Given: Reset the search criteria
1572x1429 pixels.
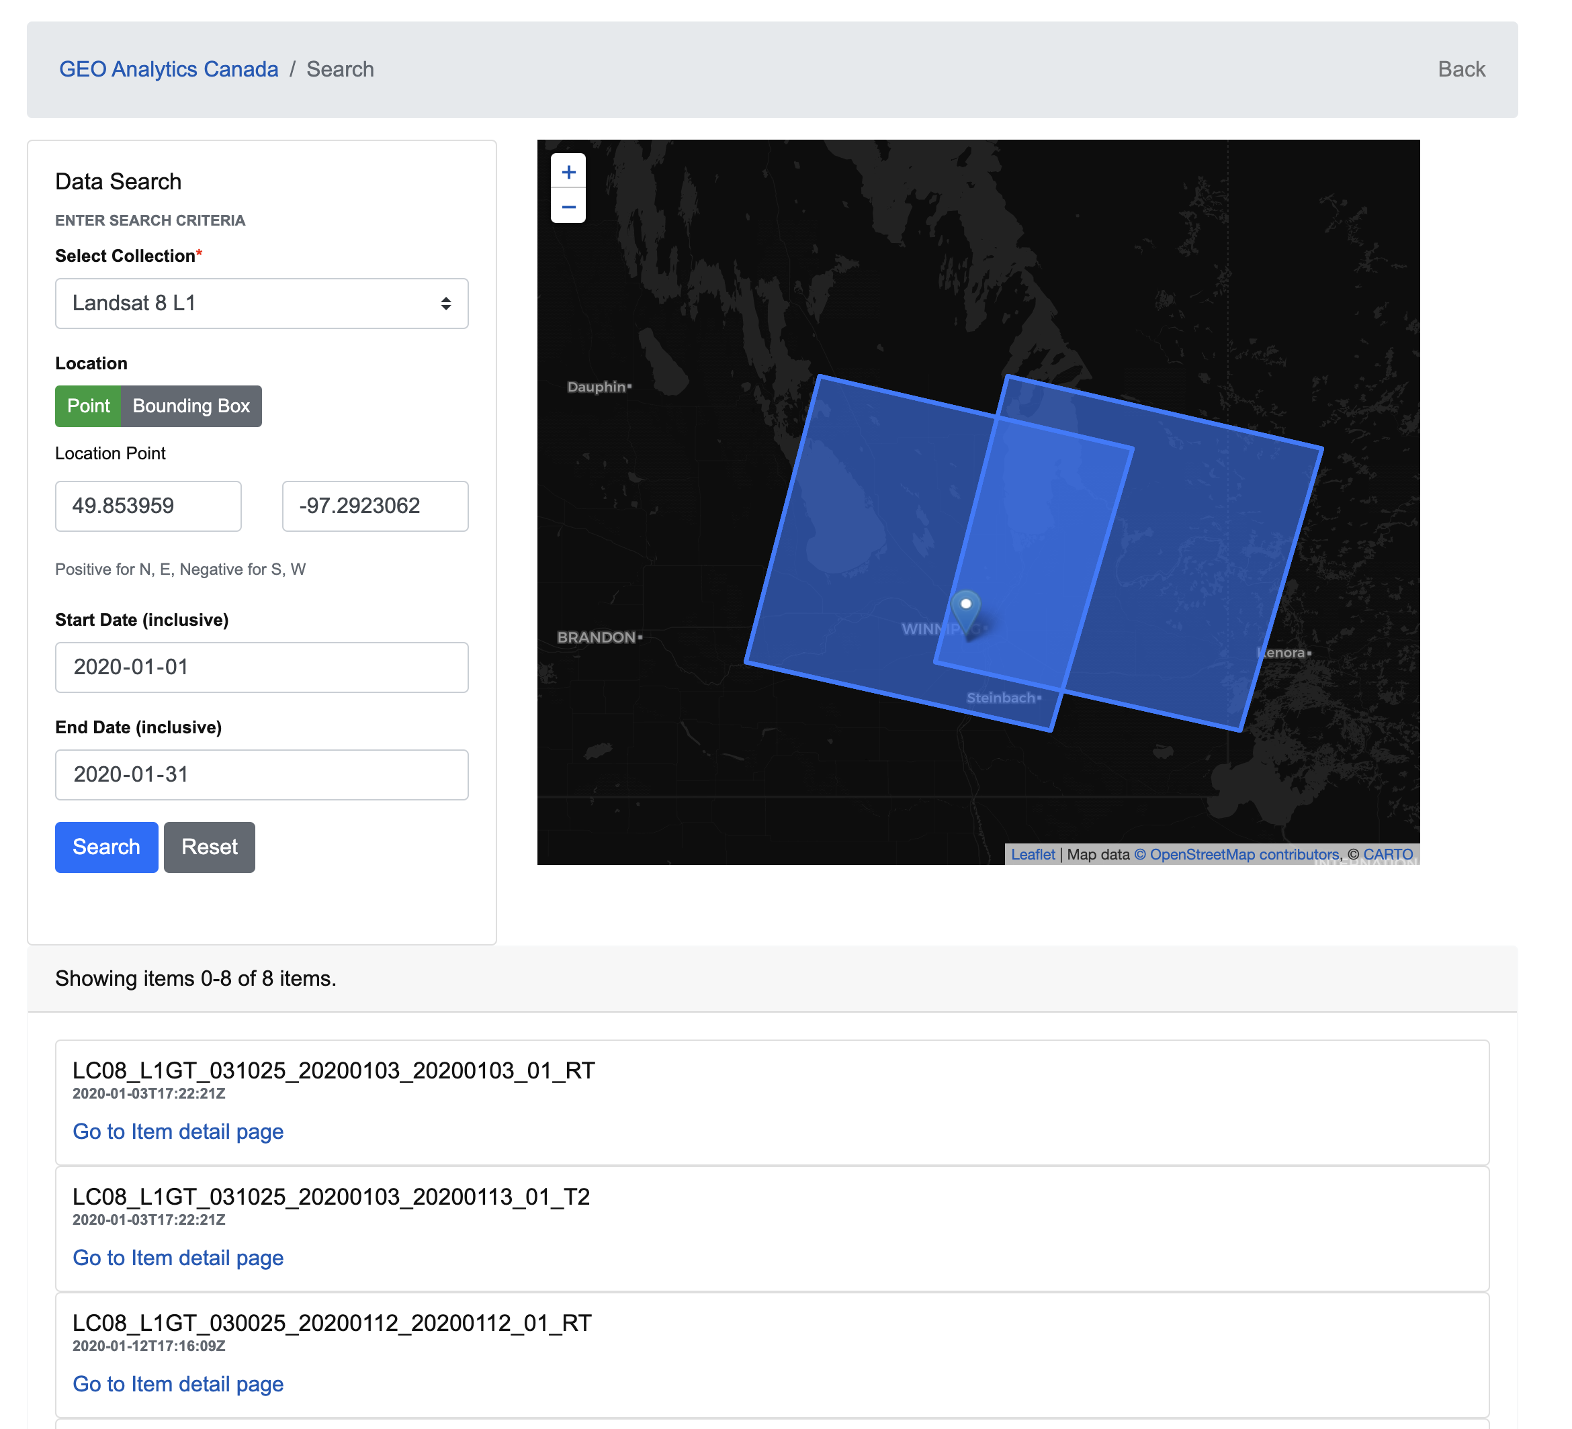Looking at the screenshot, I should coord(209,847).
